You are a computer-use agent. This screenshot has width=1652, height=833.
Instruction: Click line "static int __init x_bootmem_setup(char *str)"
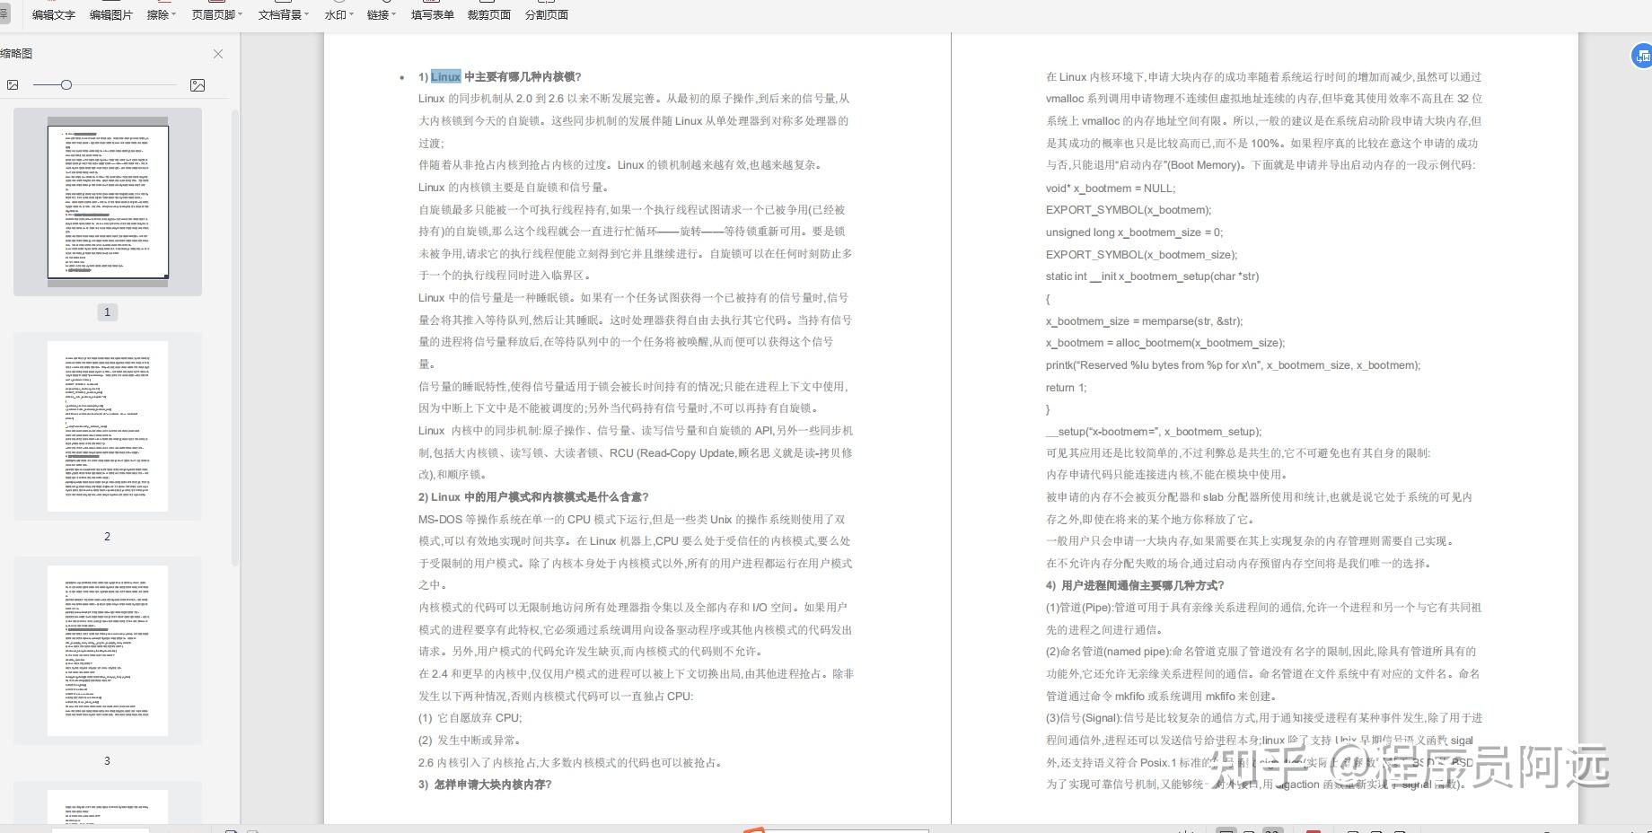coord(1153,276)
